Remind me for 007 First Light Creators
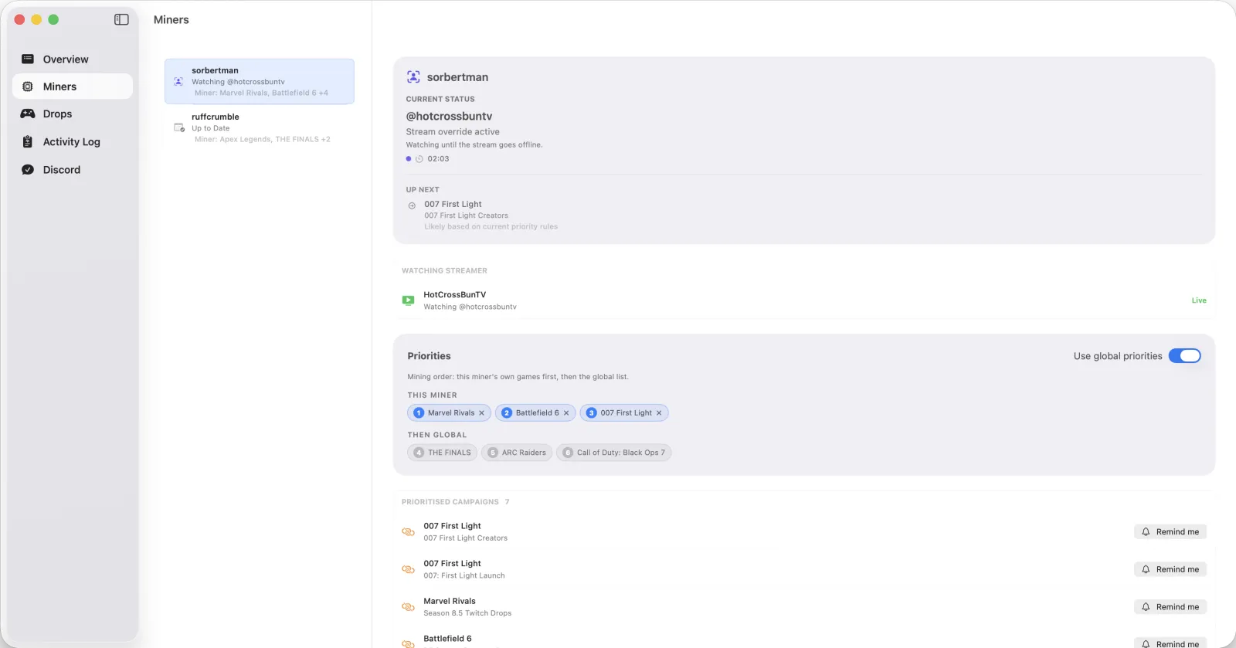 pyautogui.click(x=1170, y=531)
